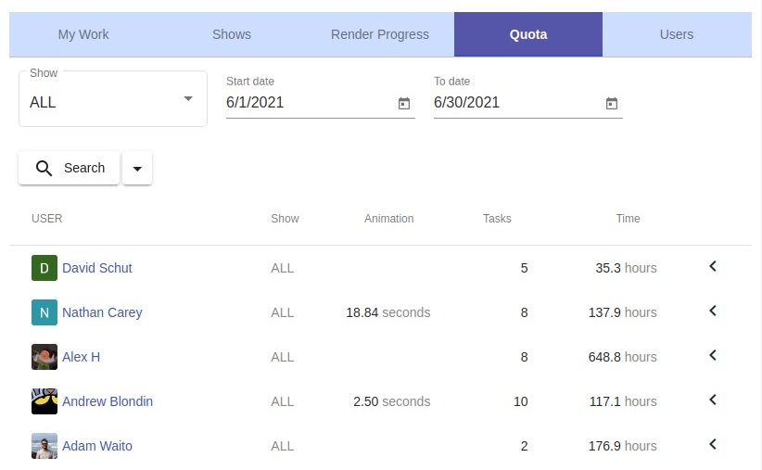
Task: Open the Start date calendar picker icon
Action: [403, 104]
